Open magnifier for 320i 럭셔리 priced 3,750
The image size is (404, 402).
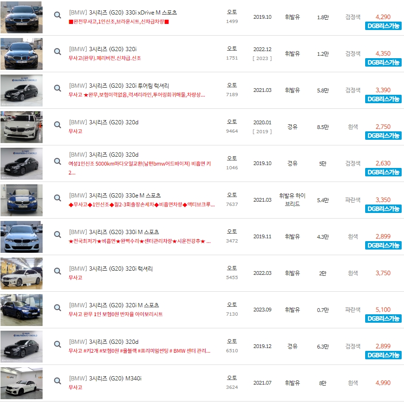click(58, 271)
